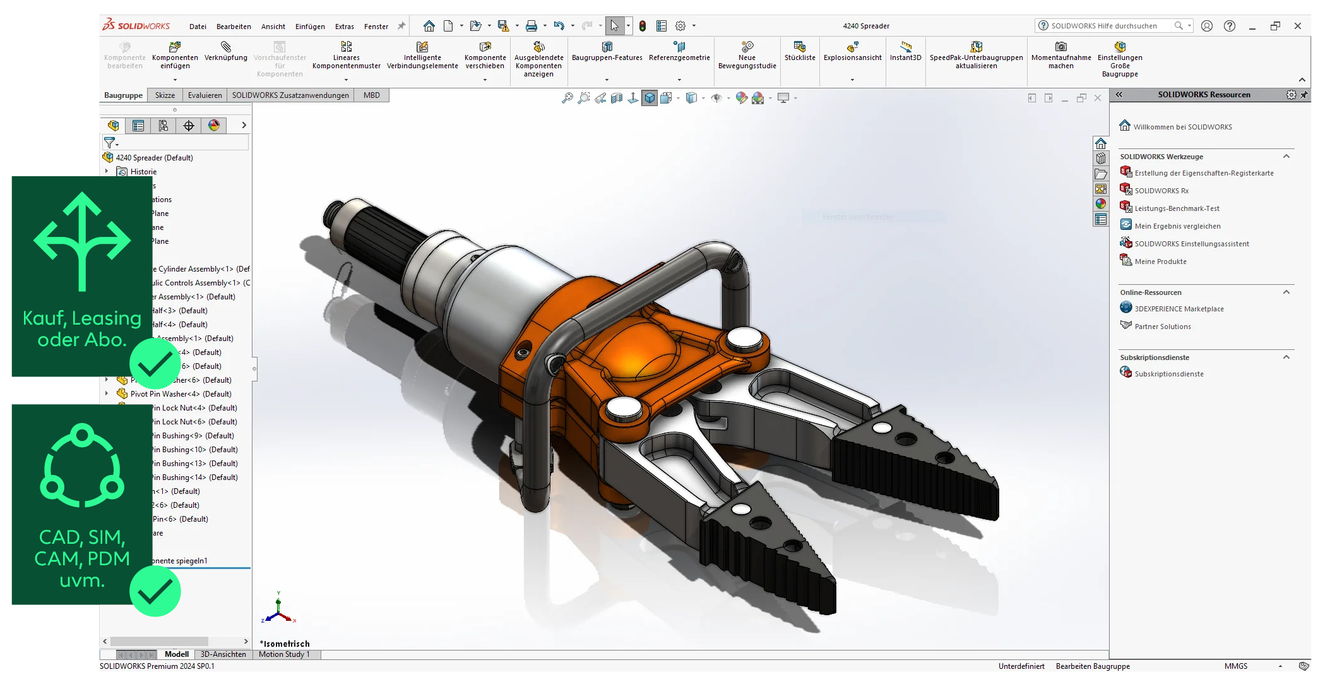Select the 4240 Spreader (Default) root item
This screenshot has height=684, width=1318.
(x=154, y=158)
